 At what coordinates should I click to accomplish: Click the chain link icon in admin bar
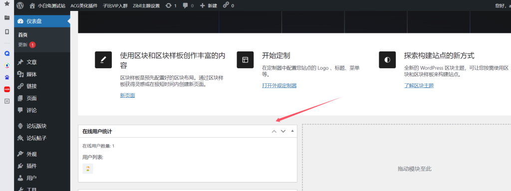(x=226, y=5)
